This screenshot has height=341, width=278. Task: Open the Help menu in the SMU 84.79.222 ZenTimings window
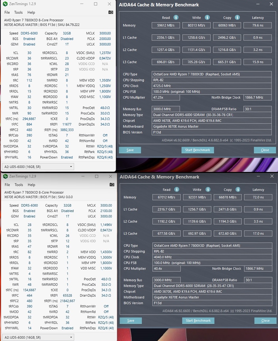click(31, 12)
